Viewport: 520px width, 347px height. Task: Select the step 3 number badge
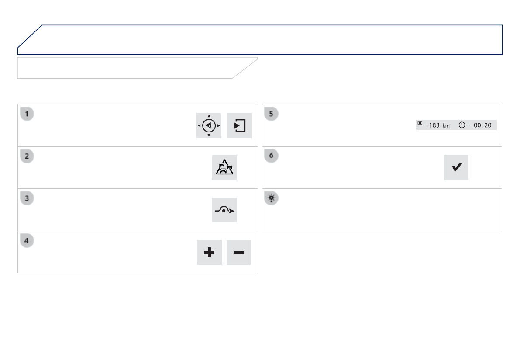click(x=27, y=199)
